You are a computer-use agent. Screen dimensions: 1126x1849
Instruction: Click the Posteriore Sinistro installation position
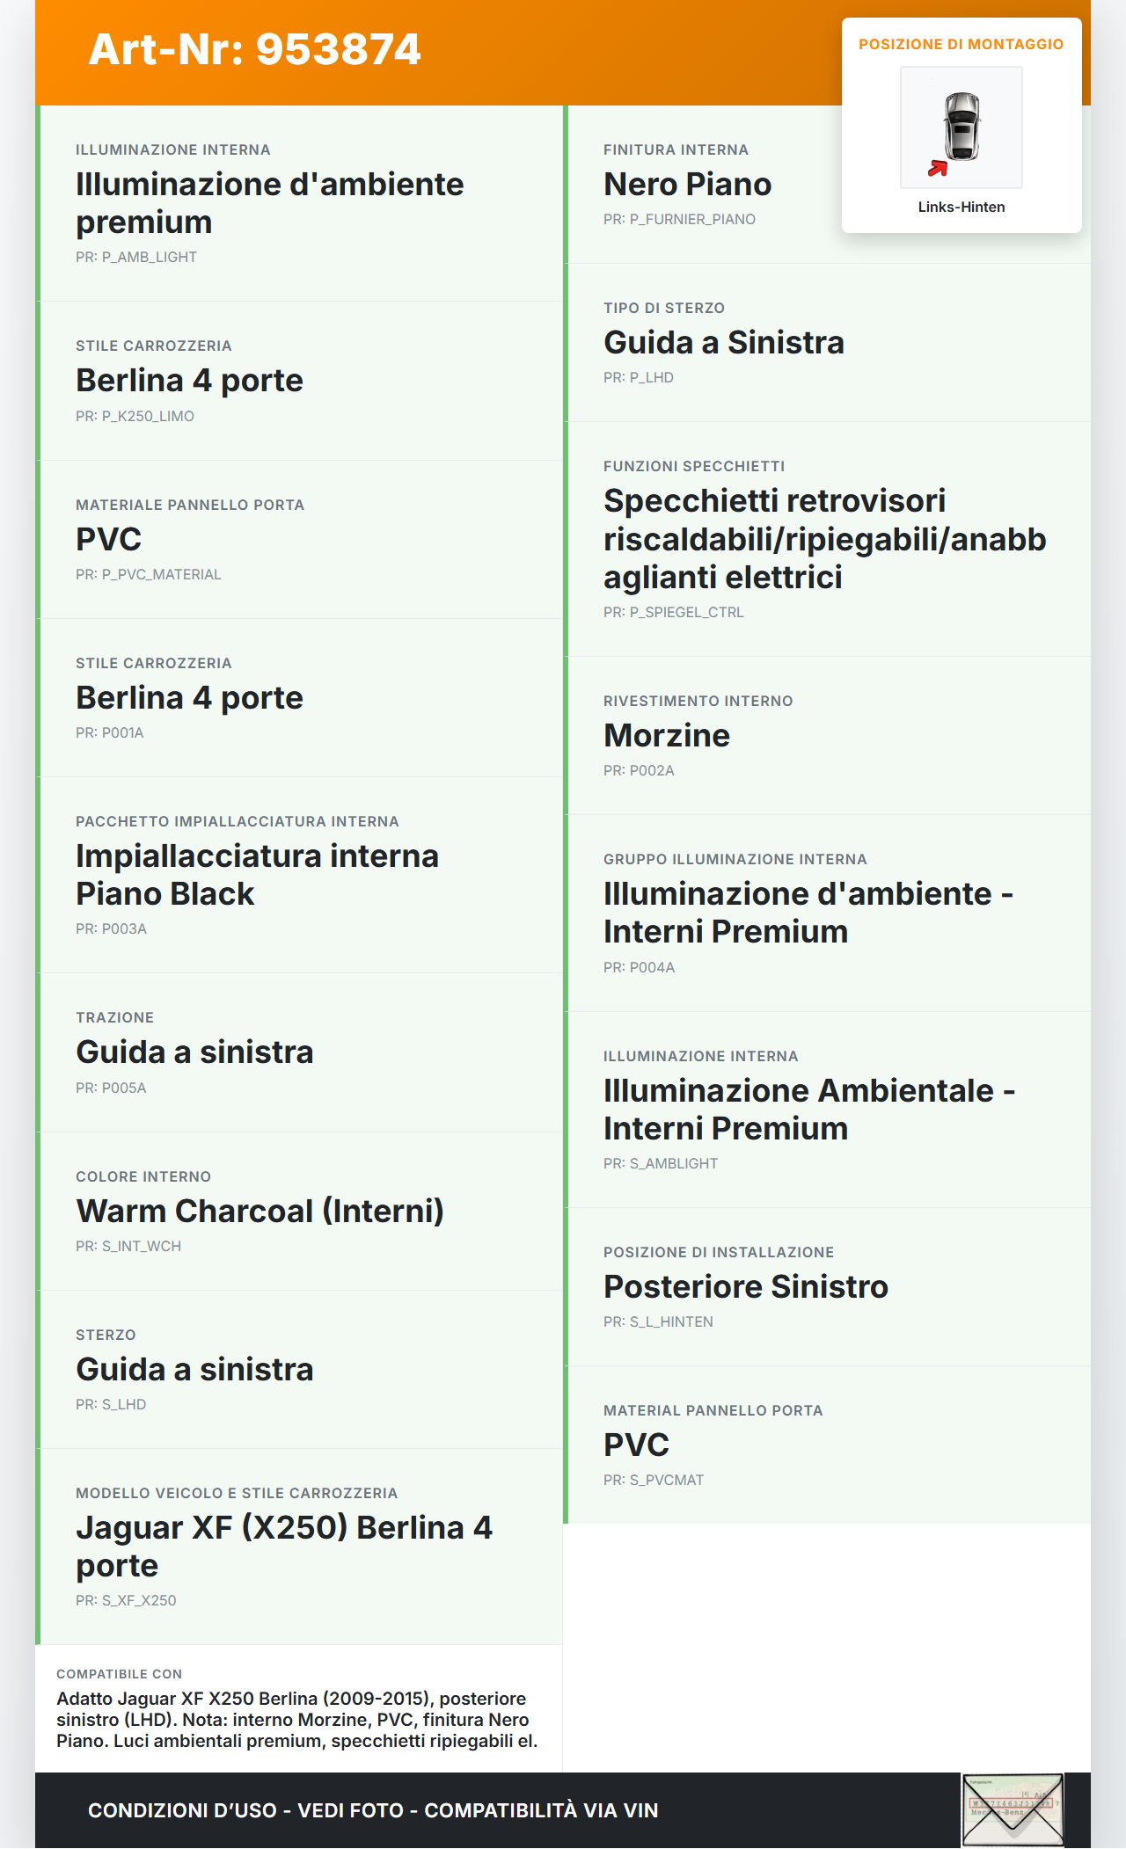pyautogui.click(x=745, y=1286)
